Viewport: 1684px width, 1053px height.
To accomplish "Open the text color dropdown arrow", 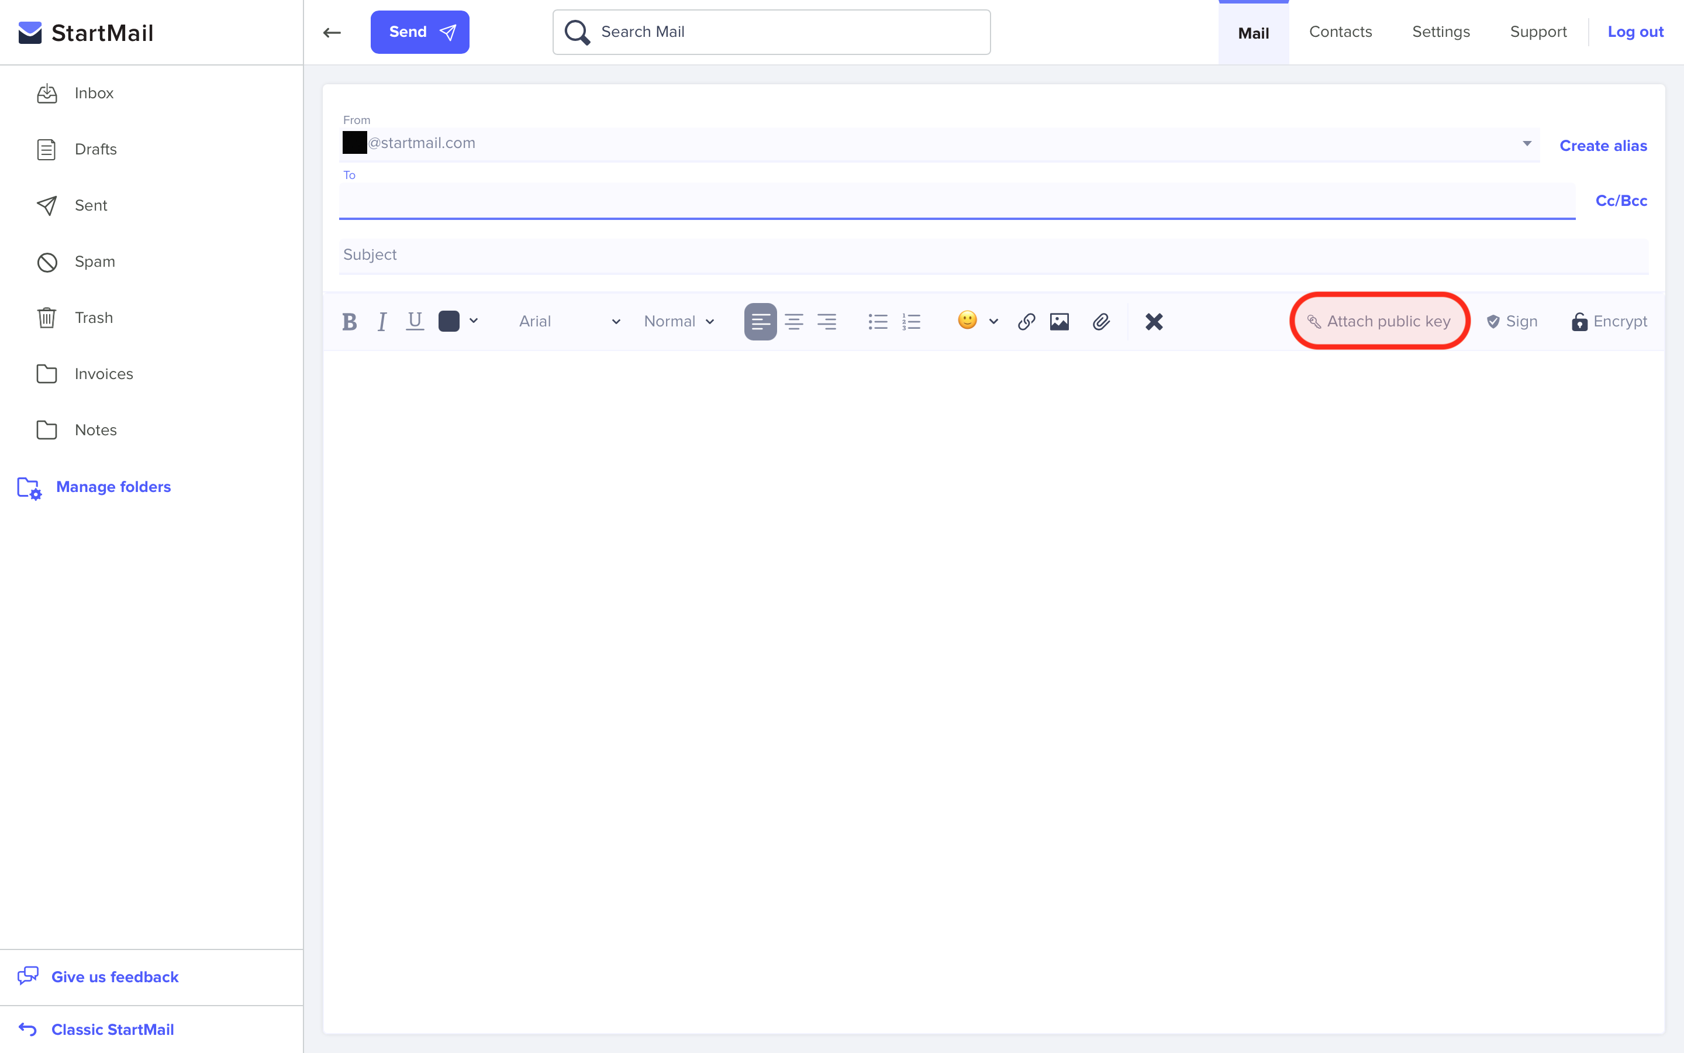I will point(474,321).
